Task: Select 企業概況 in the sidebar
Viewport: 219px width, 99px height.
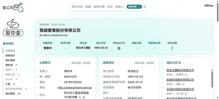Action: (x=10, y=51)
